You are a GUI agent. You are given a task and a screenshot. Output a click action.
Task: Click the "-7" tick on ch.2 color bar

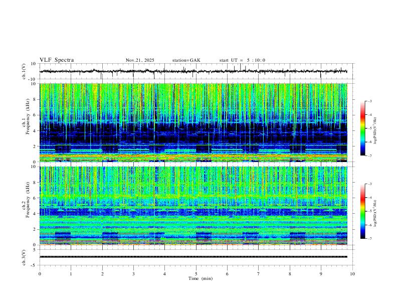370,239
